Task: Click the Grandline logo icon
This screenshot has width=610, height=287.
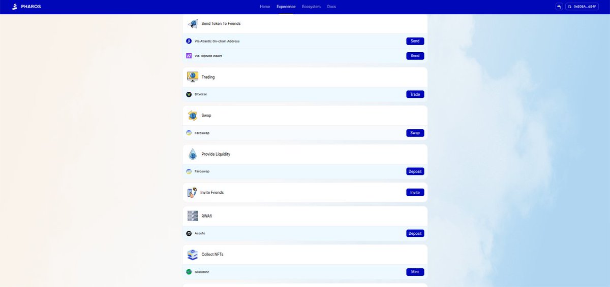Action: [189, 272]
